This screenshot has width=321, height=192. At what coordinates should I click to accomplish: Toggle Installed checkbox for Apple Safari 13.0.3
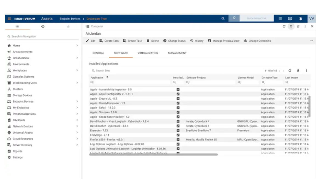[178, 108]
